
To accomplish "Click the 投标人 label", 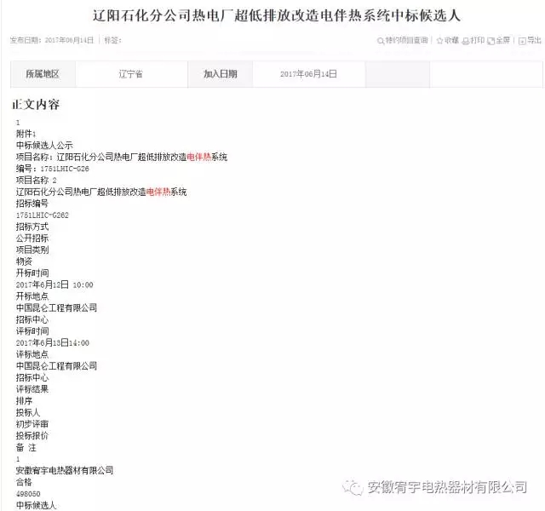I will pos(28,412).
